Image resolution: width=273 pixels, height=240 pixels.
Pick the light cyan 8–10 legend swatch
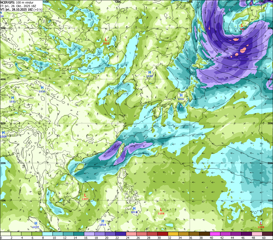[47, 234]
